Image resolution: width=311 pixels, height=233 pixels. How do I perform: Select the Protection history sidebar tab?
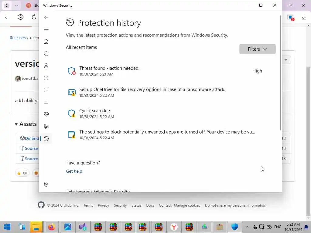pos(46,139)
